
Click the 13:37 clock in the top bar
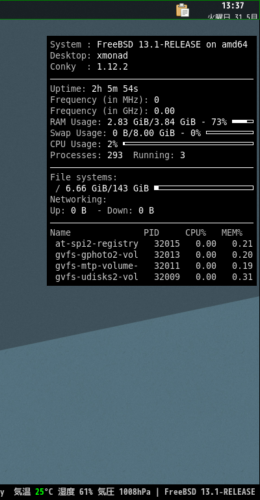[x=233, y=6]
